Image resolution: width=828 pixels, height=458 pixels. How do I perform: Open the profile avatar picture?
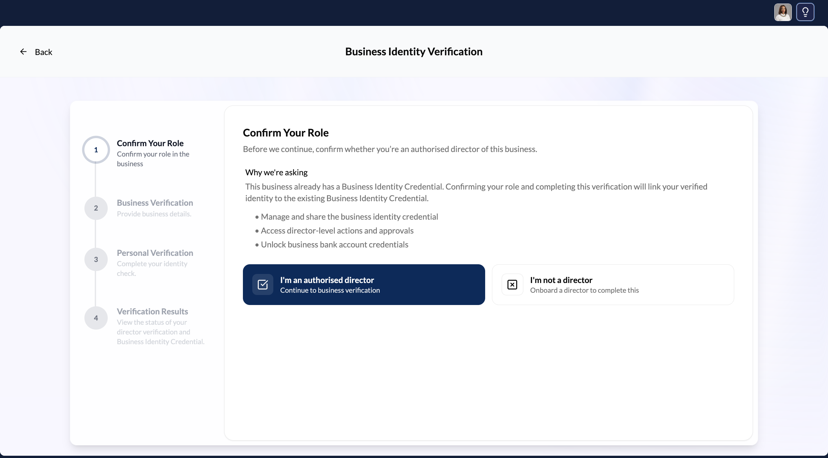coord(782,12)
